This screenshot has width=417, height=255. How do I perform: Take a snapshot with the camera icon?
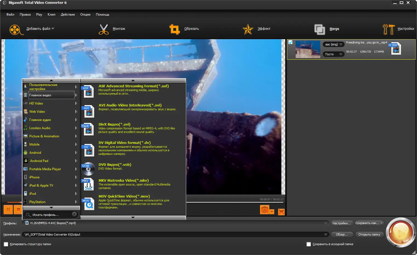[x=264, y=210]
